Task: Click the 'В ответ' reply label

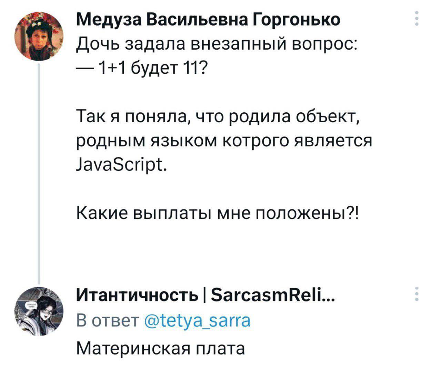Action: click(x=106, y=320)
